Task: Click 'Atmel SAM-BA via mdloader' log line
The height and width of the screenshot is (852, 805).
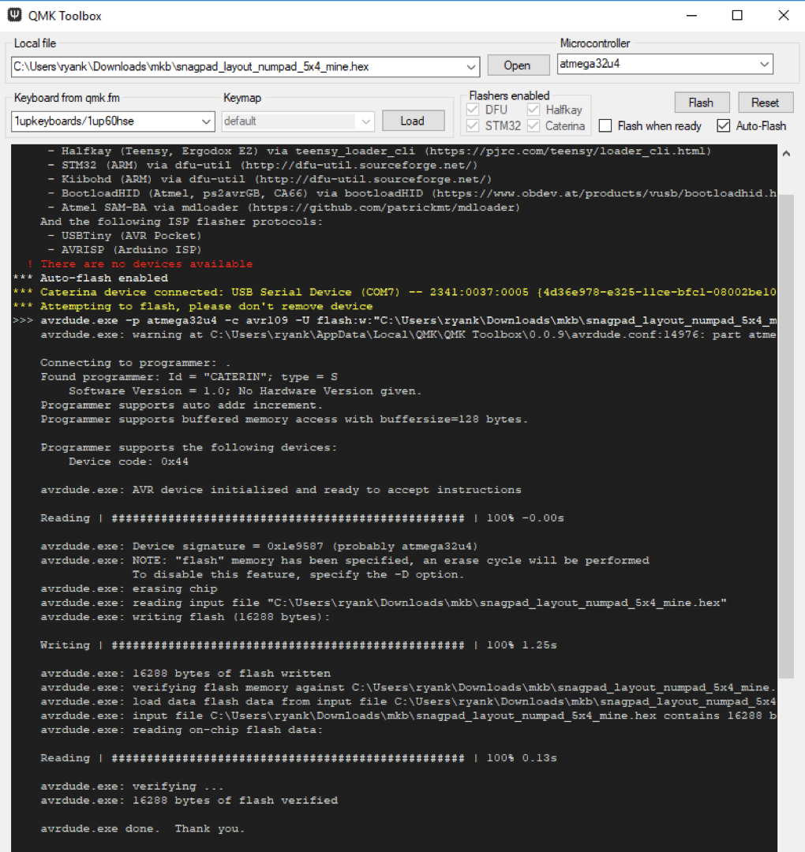Action: (290, 207)
